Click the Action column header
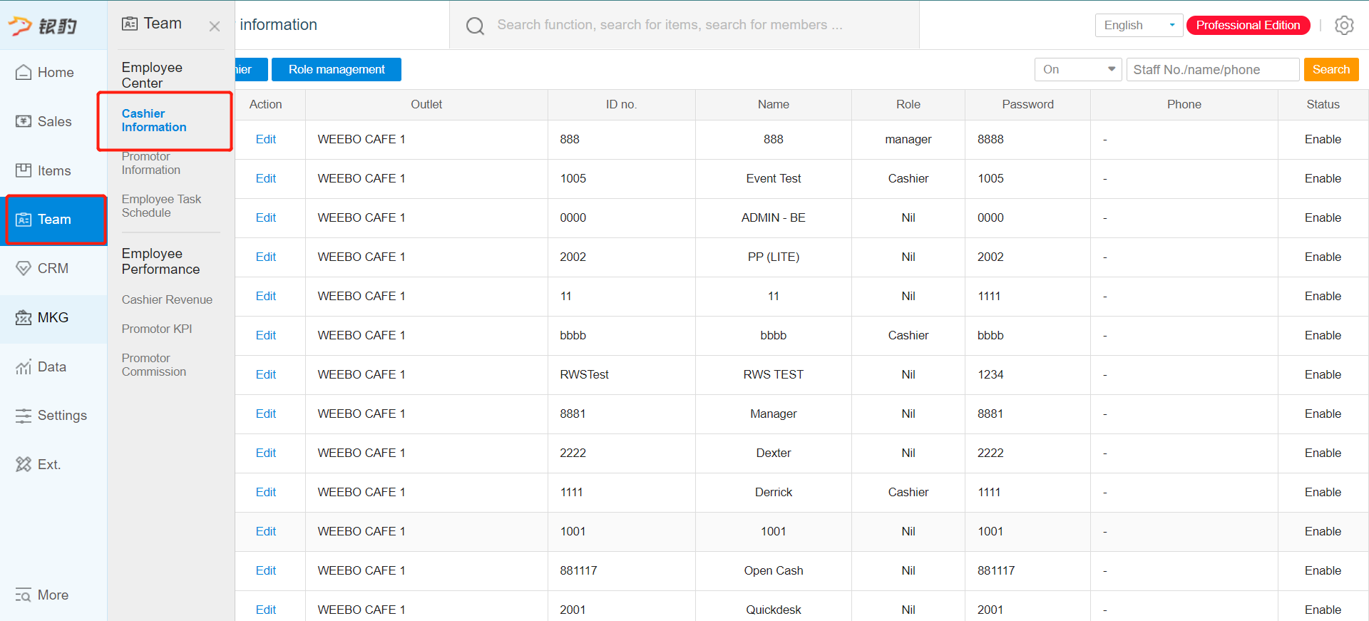The width and height of the screenshot is (1369, 621). (266, 104)
